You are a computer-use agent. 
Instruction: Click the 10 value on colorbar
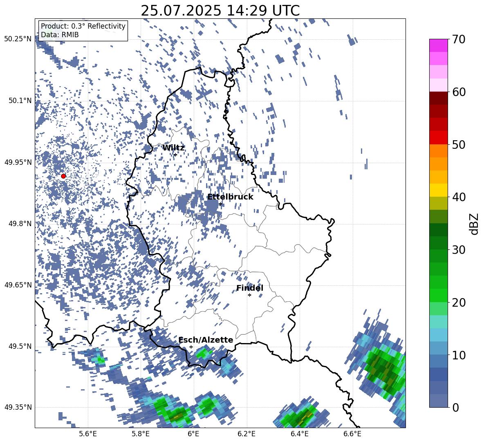459,355
